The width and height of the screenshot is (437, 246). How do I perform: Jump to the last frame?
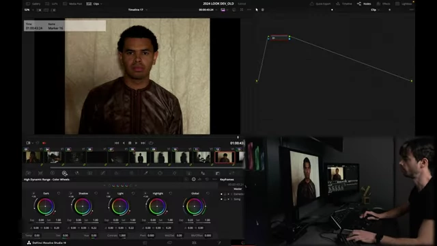click(x=143, y=143)
